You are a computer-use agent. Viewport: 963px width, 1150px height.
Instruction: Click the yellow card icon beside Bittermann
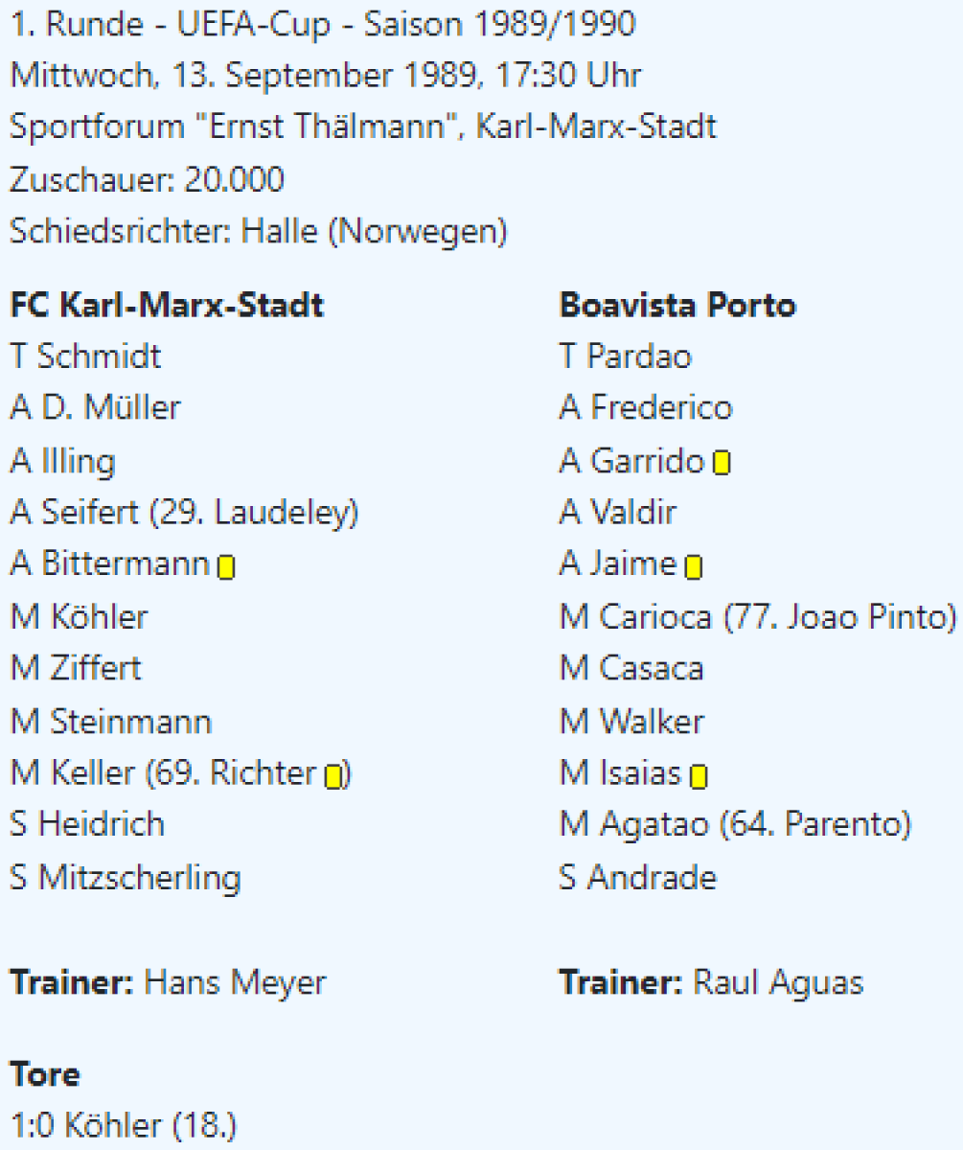pyautogui.click(x=226, y=567)
